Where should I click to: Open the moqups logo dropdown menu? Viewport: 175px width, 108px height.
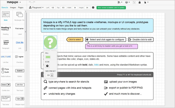click(20, 2)
